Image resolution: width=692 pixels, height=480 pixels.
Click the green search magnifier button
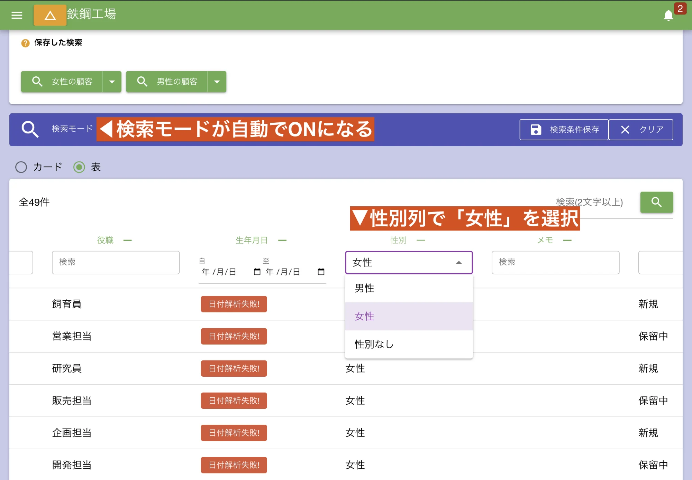coord(656,202)
